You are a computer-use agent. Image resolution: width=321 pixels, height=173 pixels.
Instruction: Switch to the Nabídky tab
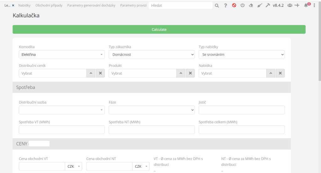[24, 5]
